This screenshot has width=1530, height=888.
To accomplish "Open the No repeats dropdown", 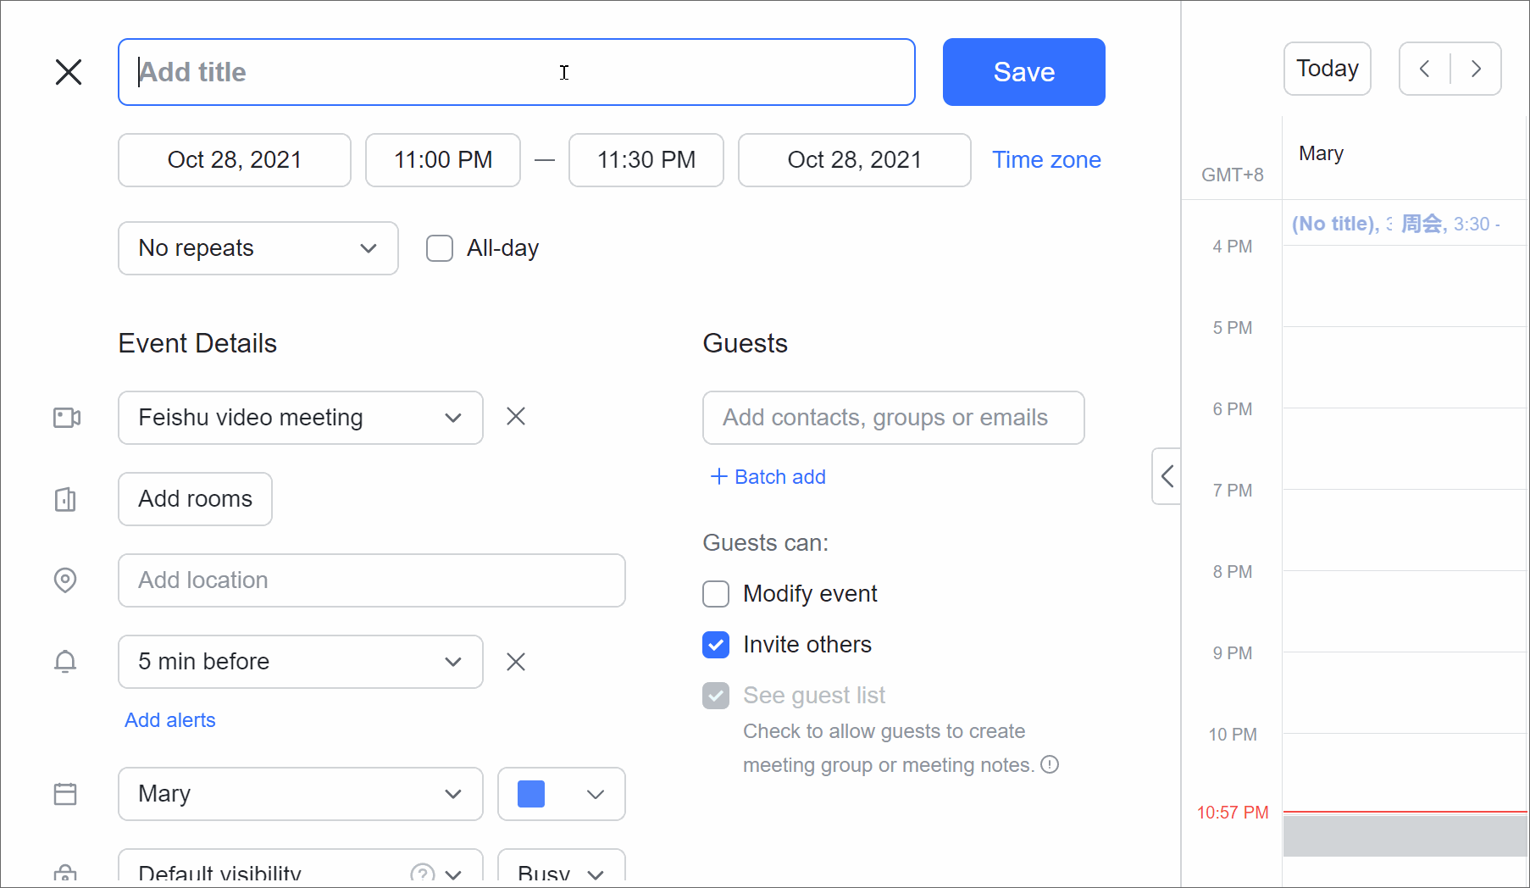I will pos(258,247).
